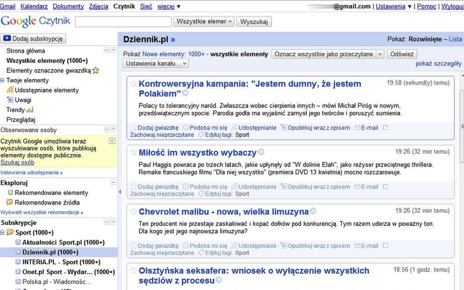This screenshot has height=290, width=464.
Task: Click E-mail under Kontrowersyjna kampania article
Action: pyautogui.click(x=367, y=128)
